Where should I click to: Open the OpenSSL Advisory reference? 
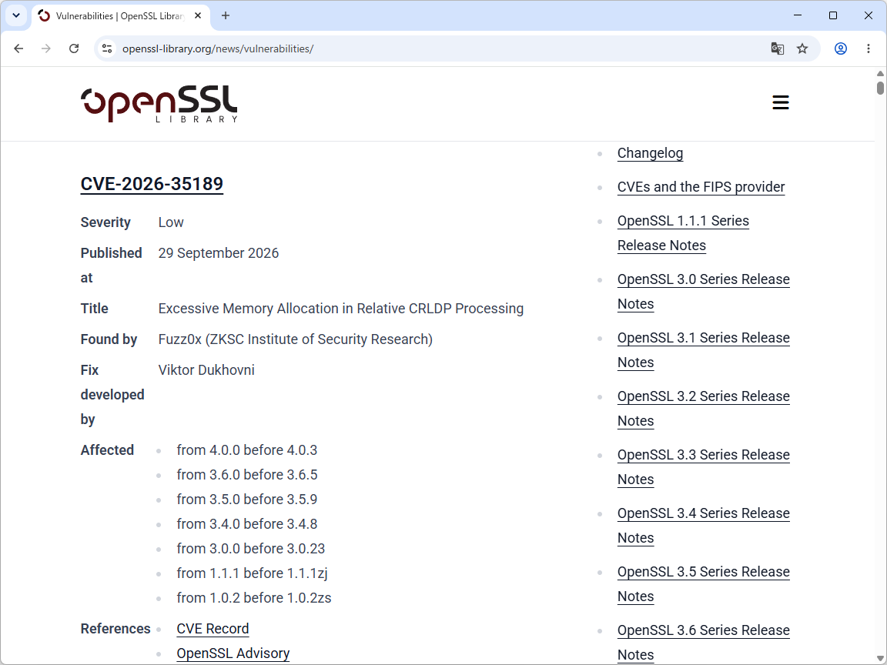pos(233,653)
